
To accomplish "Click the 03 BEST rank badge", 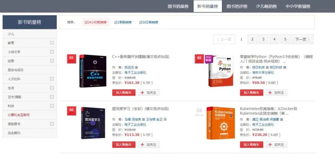I will (x=71, y=111).
